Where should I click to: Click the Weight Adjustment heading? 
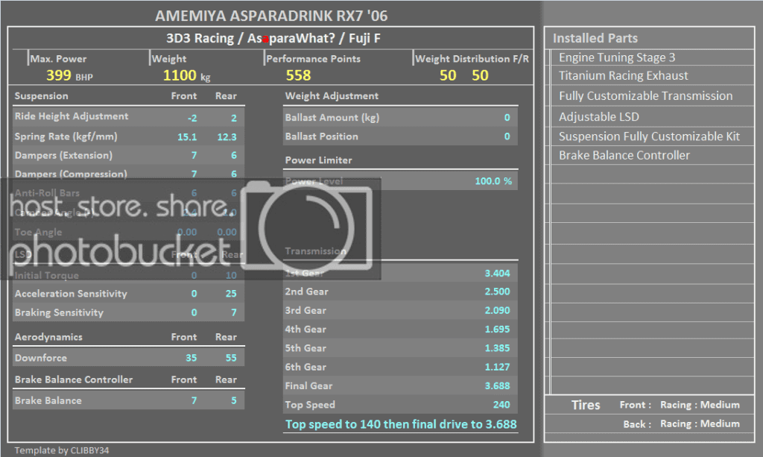pos(332,96)
